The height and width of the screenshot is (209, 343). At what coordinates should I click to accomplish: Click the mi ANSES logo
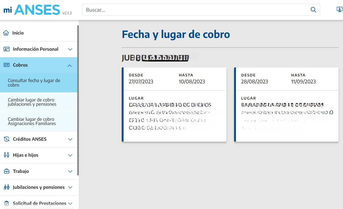point(32,10)
